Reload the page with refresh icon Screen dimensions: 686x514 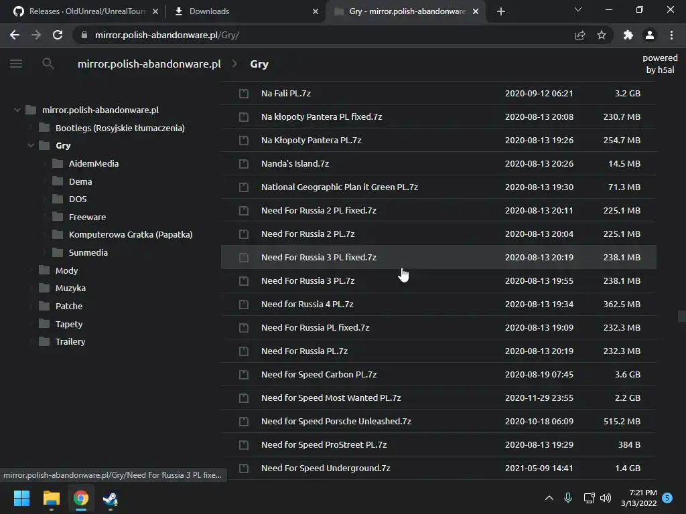coord(58,35)
